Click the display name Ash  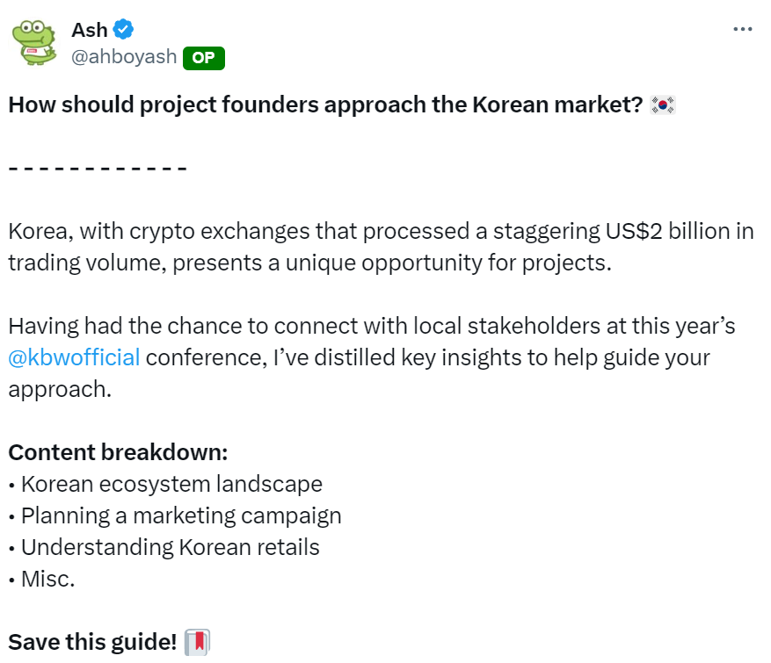[89, 30]
